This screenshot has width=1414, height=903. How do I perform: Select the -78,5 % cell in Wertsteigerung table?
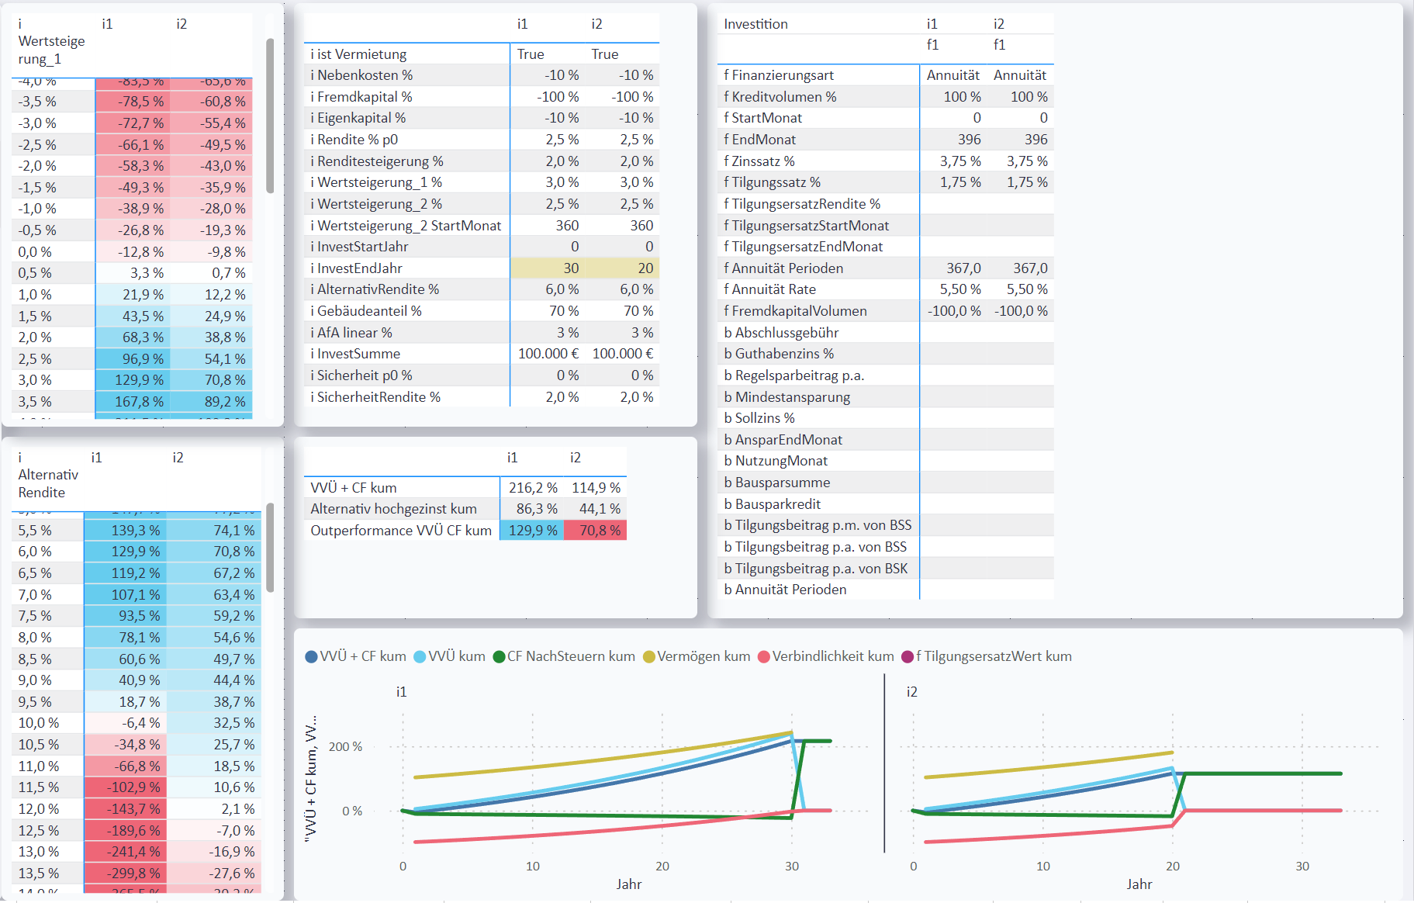tap(133, 102)
